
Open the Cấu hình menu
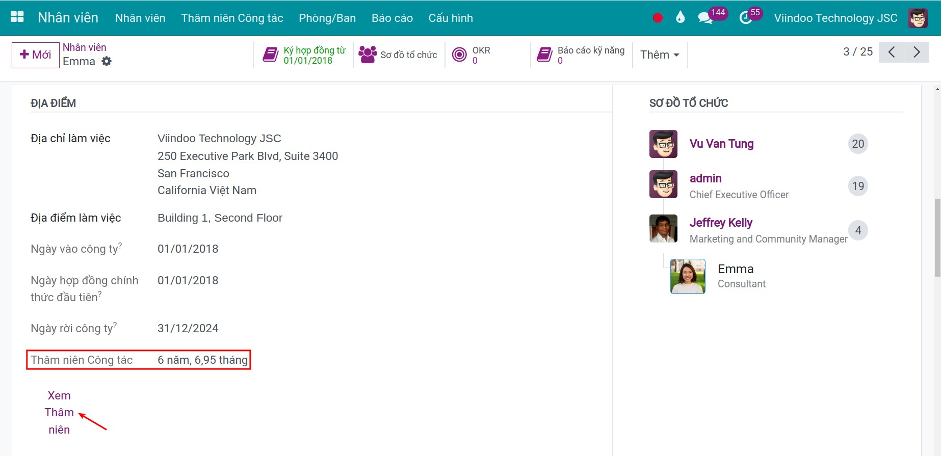pos(451,18)
